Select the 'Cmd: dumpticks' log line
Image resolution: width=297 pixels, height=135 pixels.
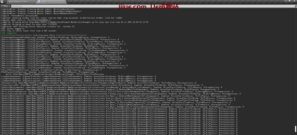pyautogui.click(x=10, y=33)
